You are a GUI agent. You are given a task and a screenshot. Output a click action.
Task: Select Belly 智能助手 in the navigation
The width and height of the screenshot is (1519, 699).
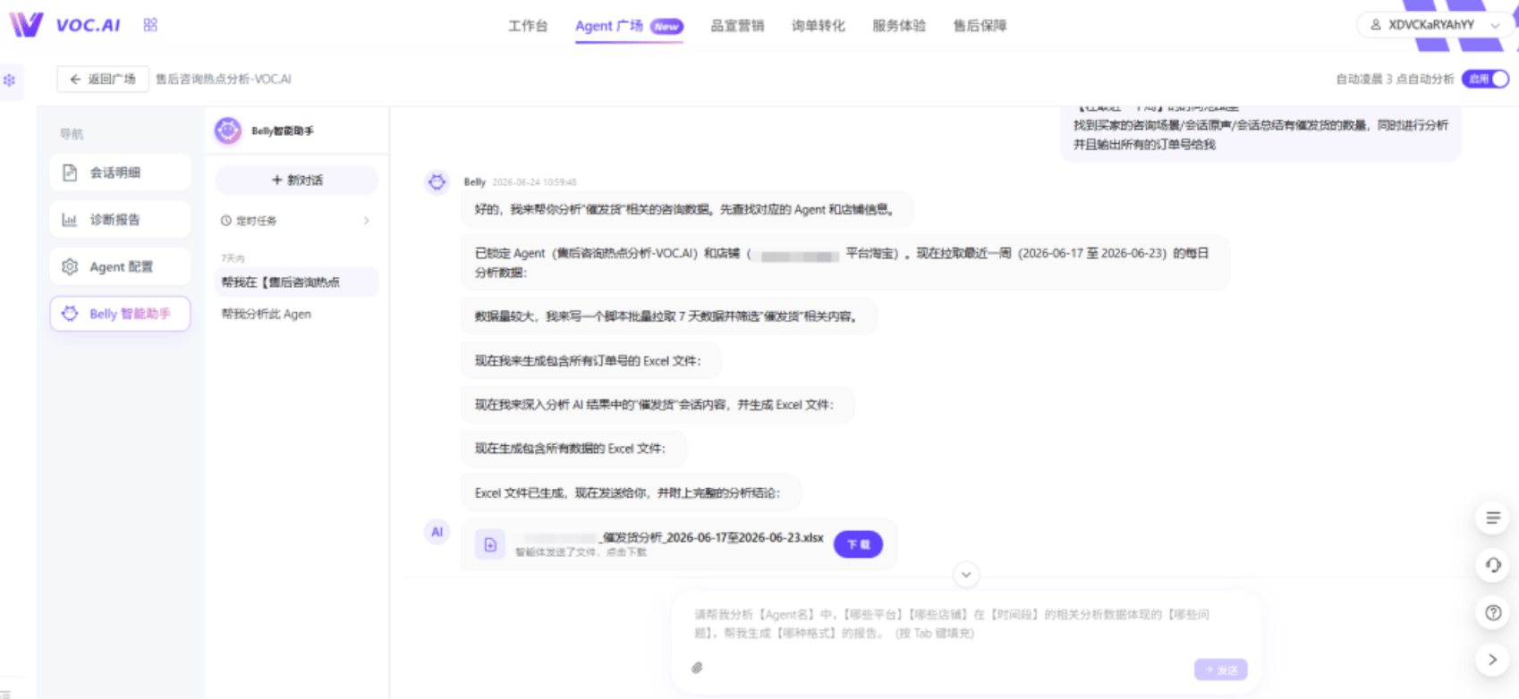pos(120,314)
